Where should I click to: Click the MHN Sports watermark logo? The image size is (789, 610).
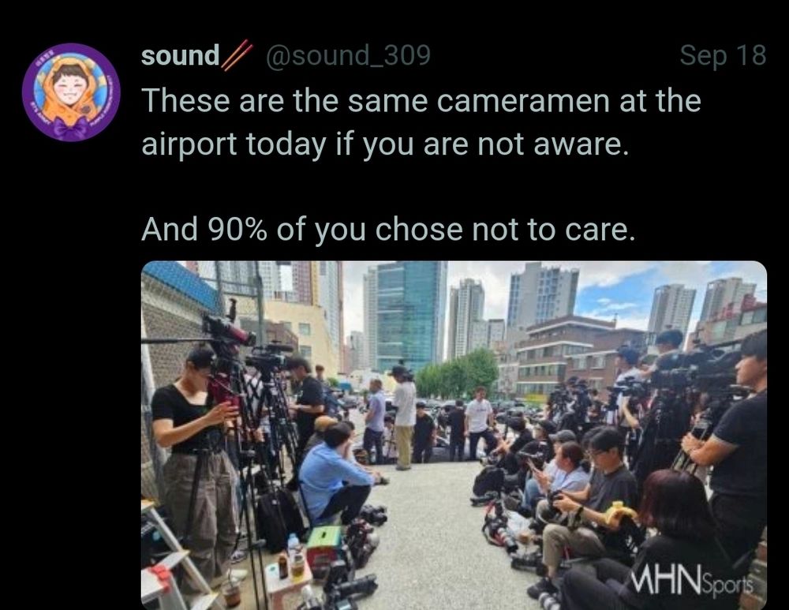693,583
